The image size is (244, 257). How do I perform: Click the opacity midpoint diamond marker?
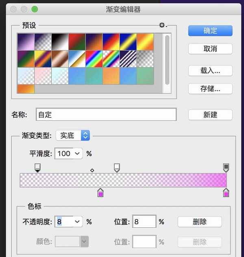92,170
